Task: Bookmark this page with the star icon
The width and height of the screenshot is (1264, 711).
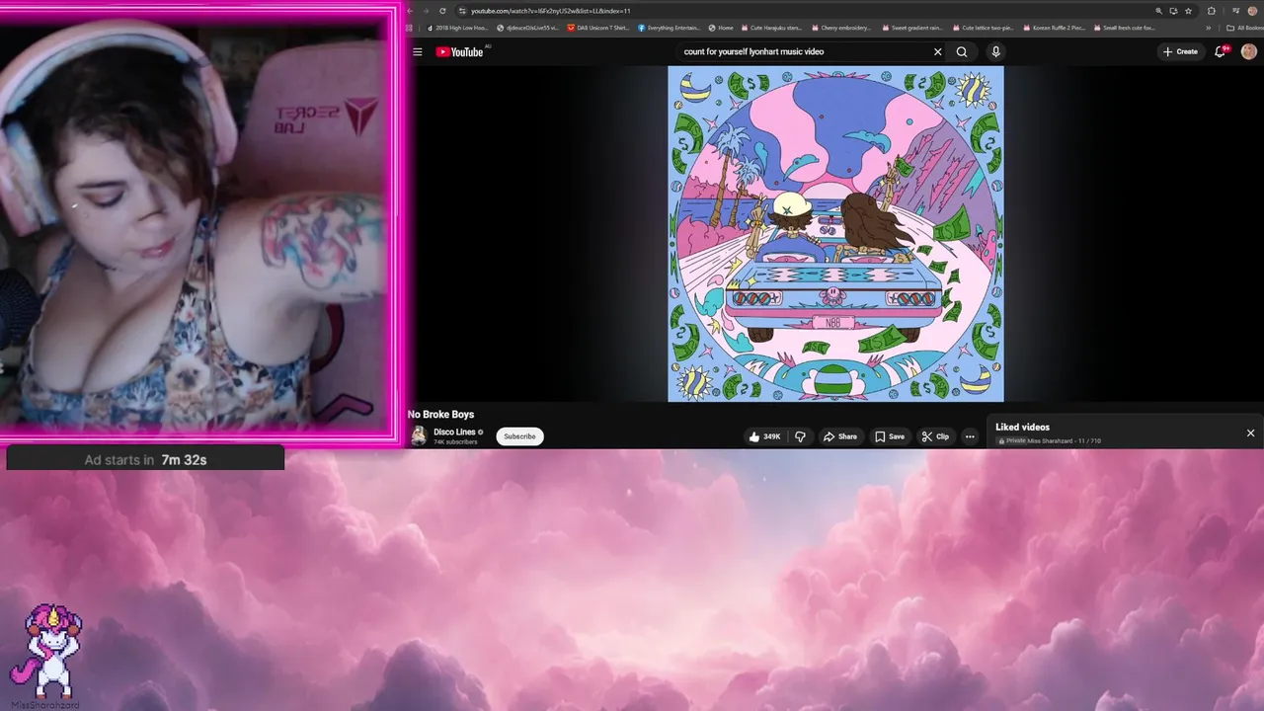Action: point(1188,11)
